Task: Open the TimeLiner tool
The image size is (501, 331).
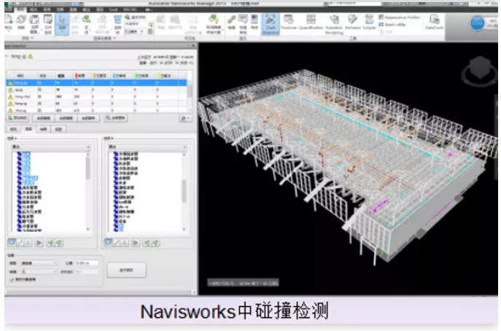Action: (x=290, y=23)
